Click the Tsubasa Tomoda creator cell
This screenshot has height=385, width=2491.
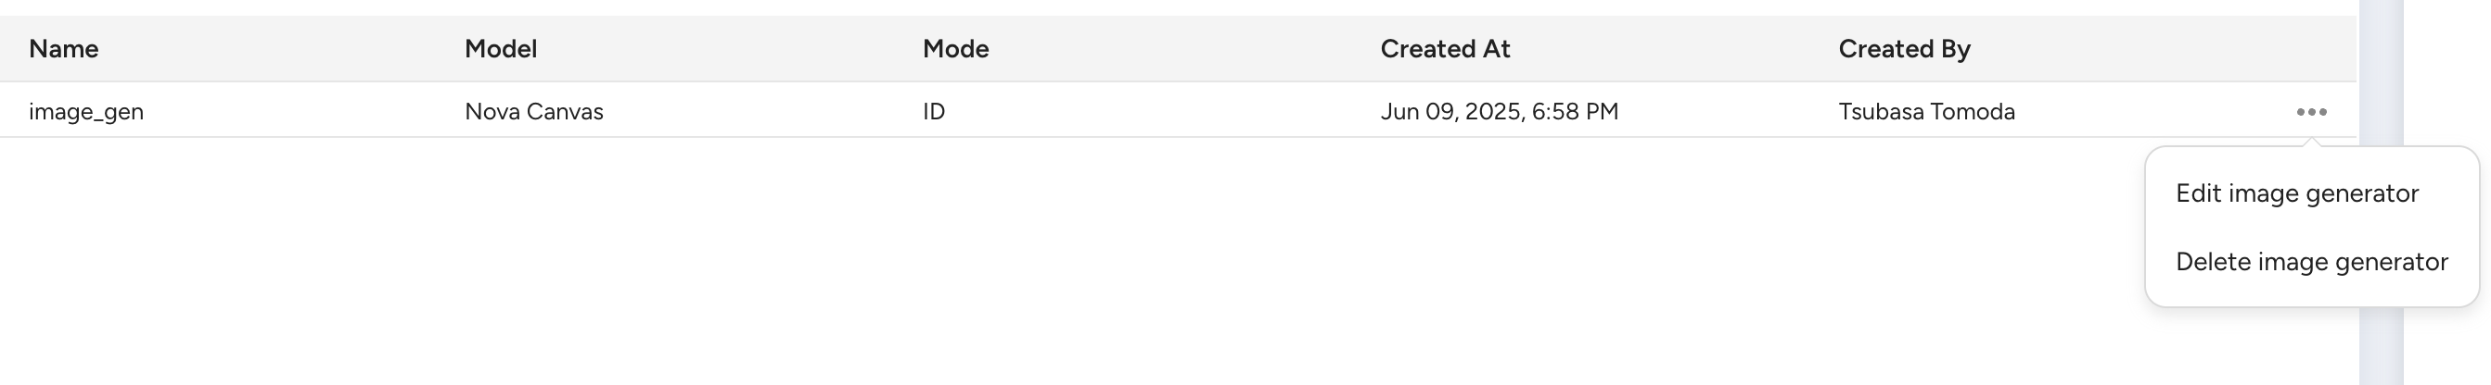coord(1926,112)
